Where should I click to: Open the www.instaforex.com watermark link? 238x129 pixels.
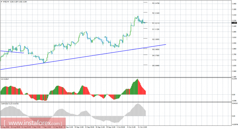point(33,123)
